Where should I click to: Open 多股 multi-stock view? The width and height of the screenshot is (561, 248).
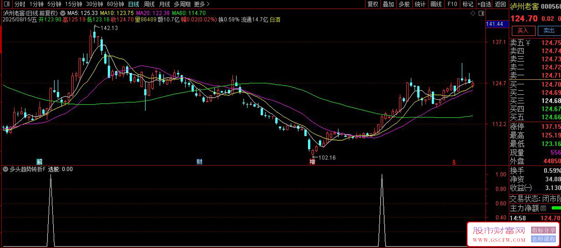coord(404,4)
